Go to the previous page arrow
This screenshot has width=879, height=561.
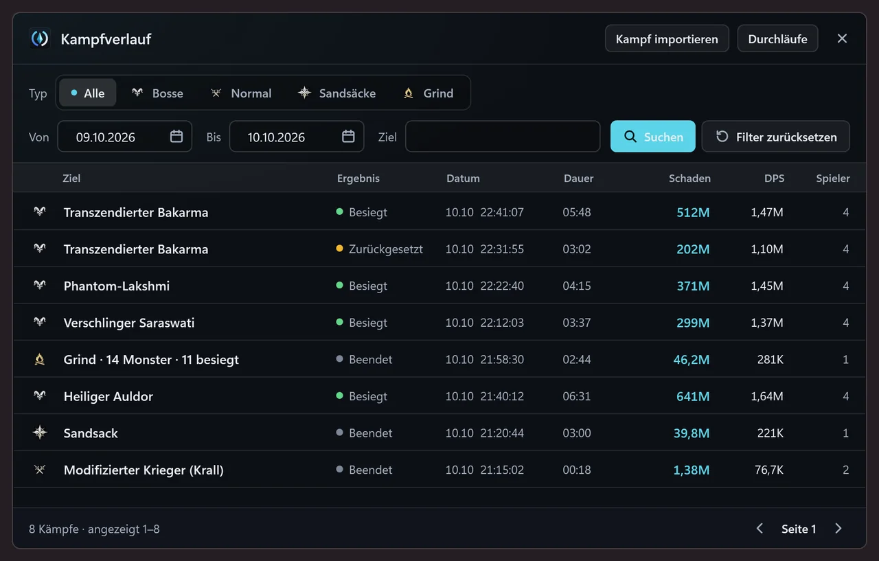point(760,529)
